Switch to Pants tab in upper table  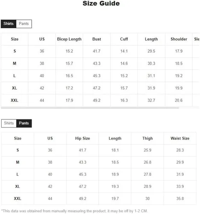coord(24,24)
